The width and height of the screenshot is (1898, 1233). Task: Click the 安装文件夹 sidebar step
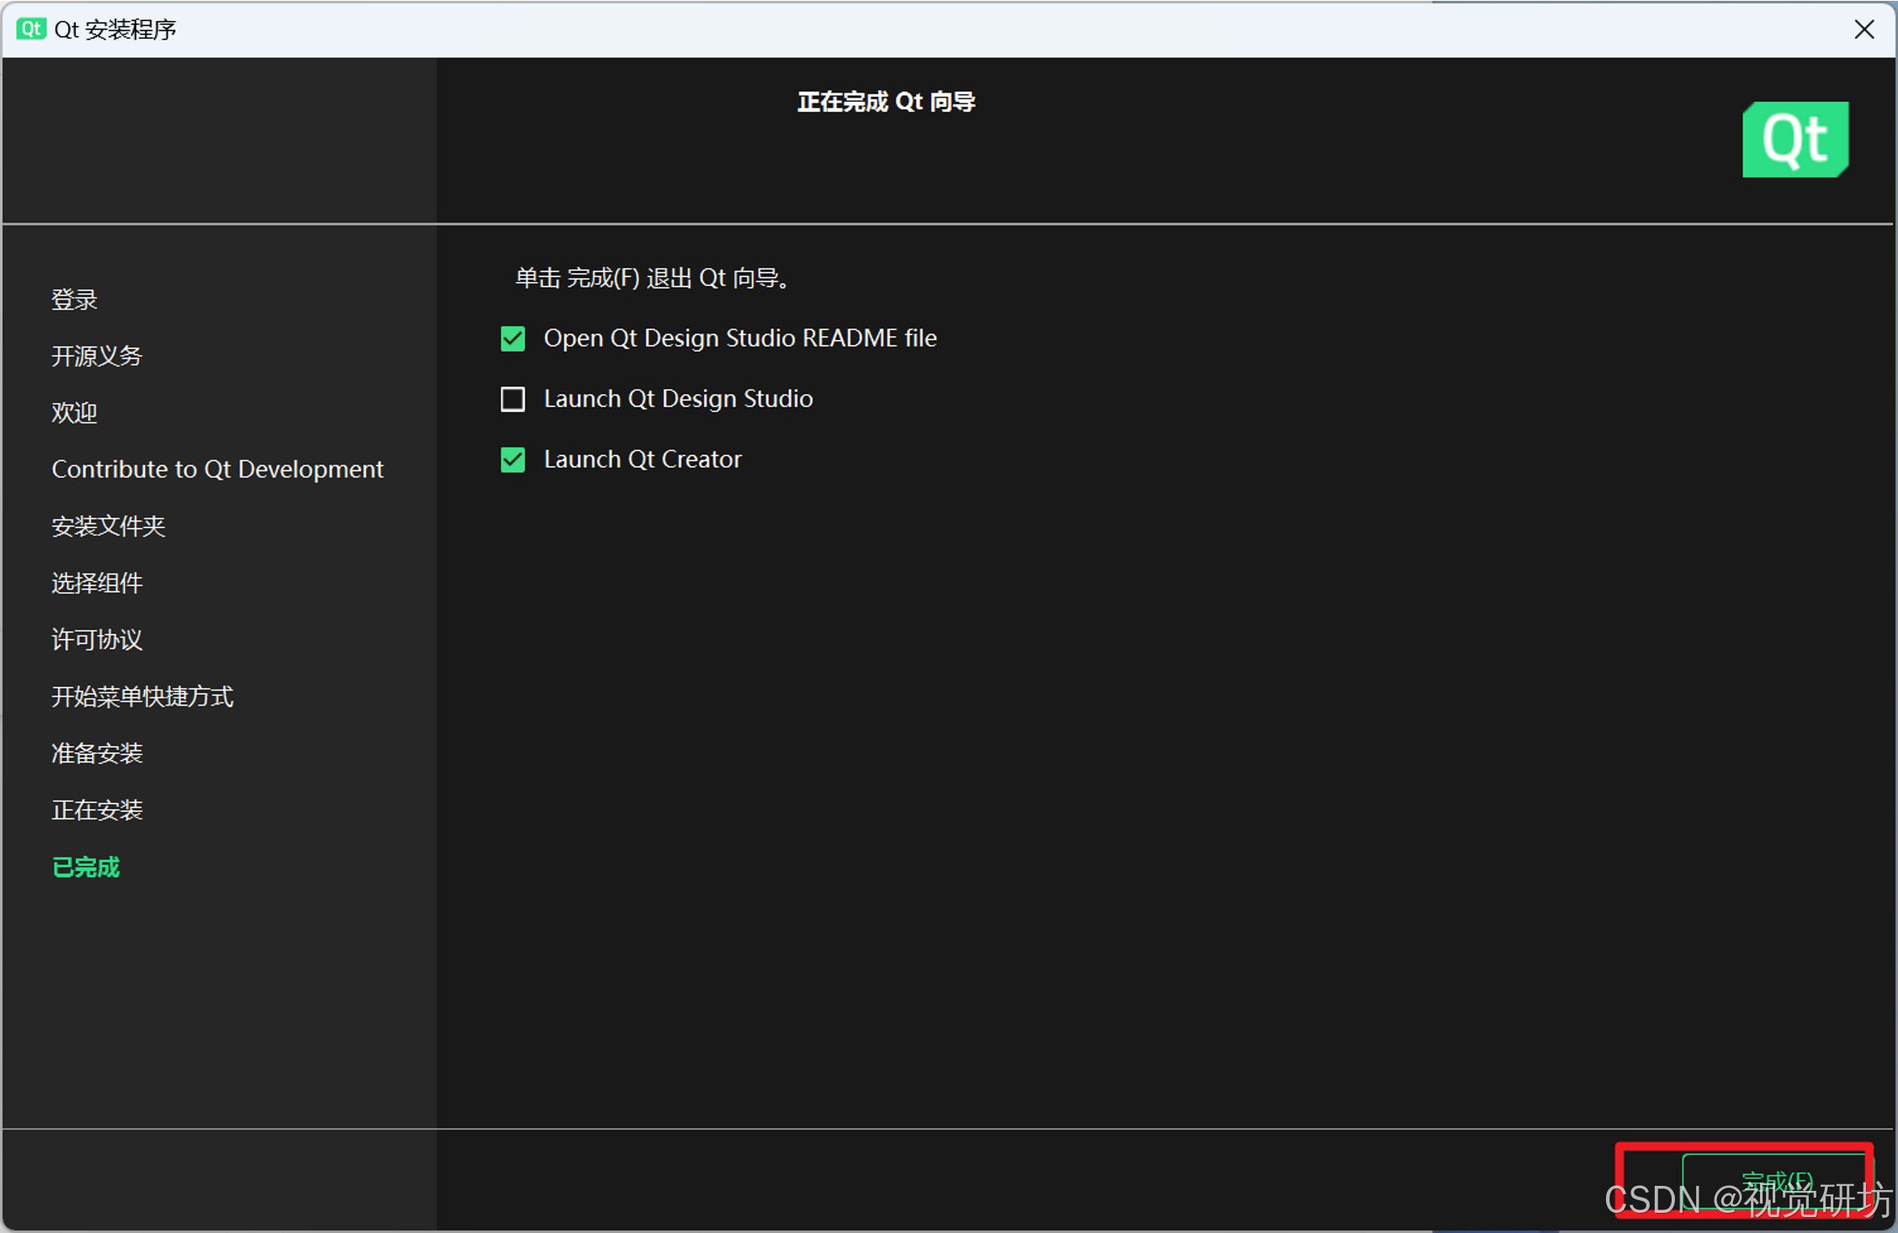[x=109, y=527]
